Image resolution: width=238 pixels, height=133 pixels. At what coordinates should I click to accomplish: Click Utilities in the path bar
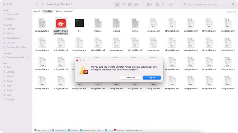(73, 130)
